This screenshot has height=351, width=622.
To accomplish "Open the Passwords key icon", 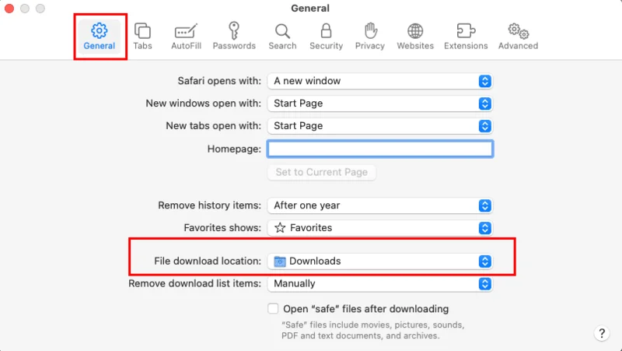I will (x=233, y=36).
